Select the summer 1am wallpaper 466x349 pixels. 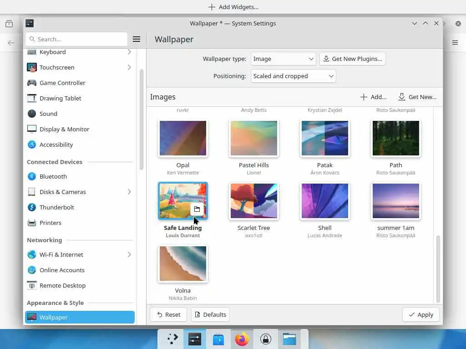(396, 201)
